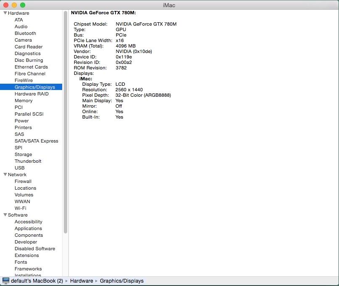Image resolution: width=339 pixels, height=286 pixels.
Task: Collapse the Software section triangle
Action: click(x=5, y=215)
